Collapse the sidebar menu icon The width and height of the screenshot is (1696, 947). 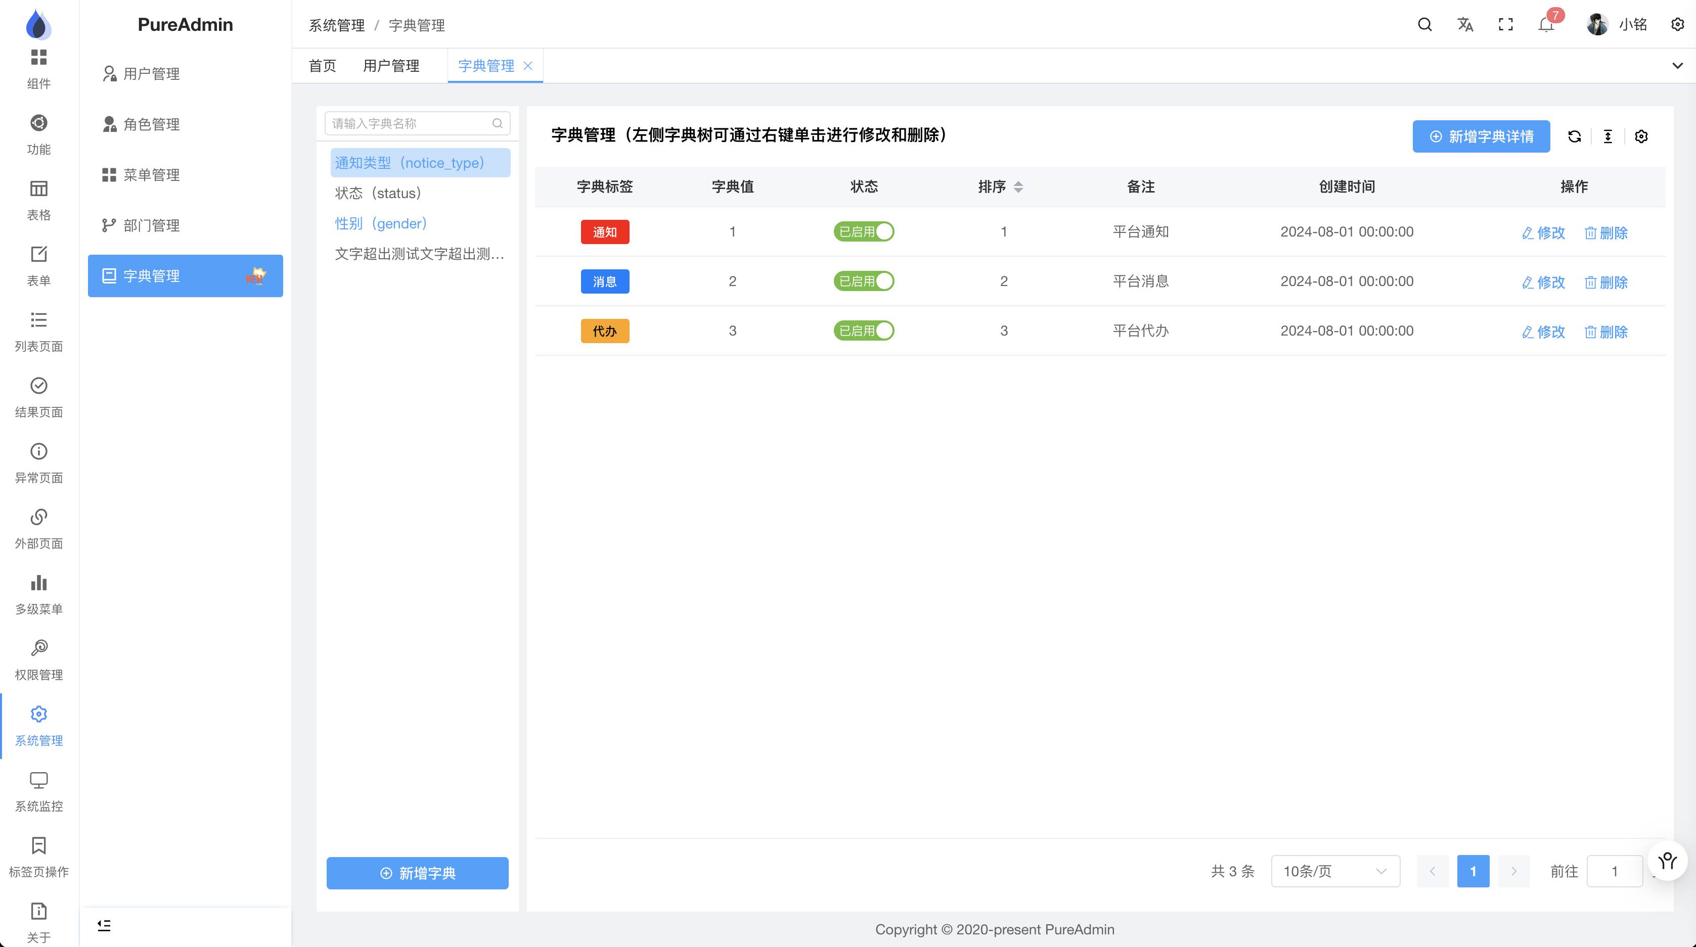tap(104, 925)
